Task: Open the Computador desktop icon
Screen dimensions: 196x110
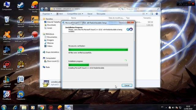Action: (x=7, y=6)
